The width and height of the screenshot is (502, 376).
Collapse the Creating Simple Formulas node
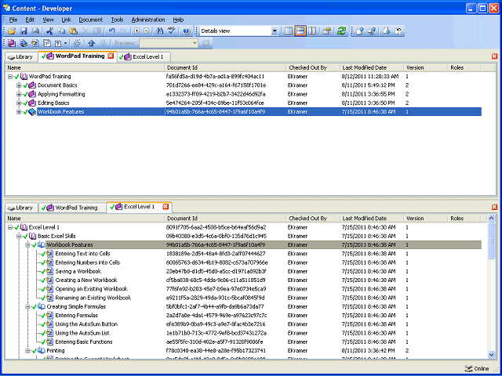[x=27, y=306]
